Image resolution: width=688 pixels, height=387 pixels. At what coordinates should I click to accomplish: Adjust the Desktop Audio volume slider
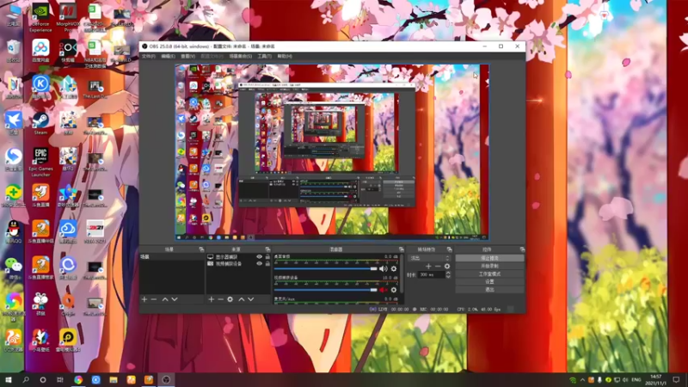point(325,268)
